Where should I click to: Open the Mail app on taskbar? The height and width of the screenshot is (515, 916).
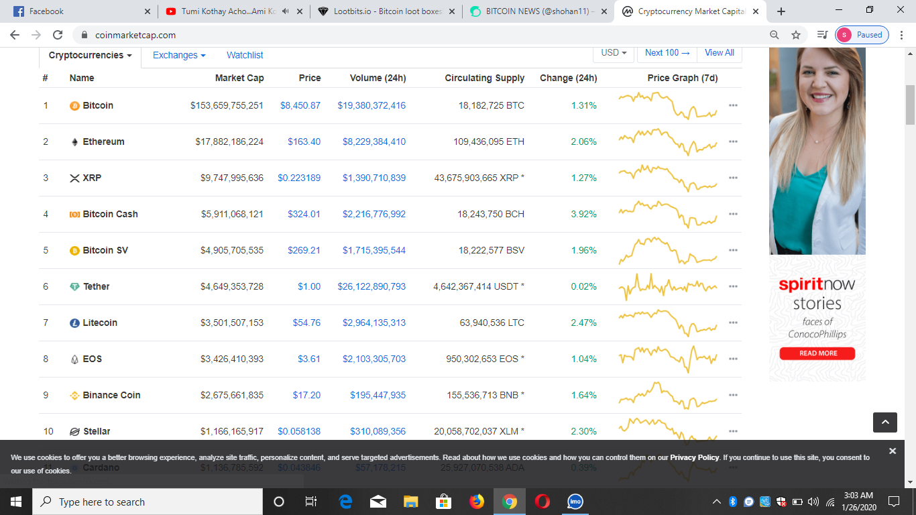(378, 502)
